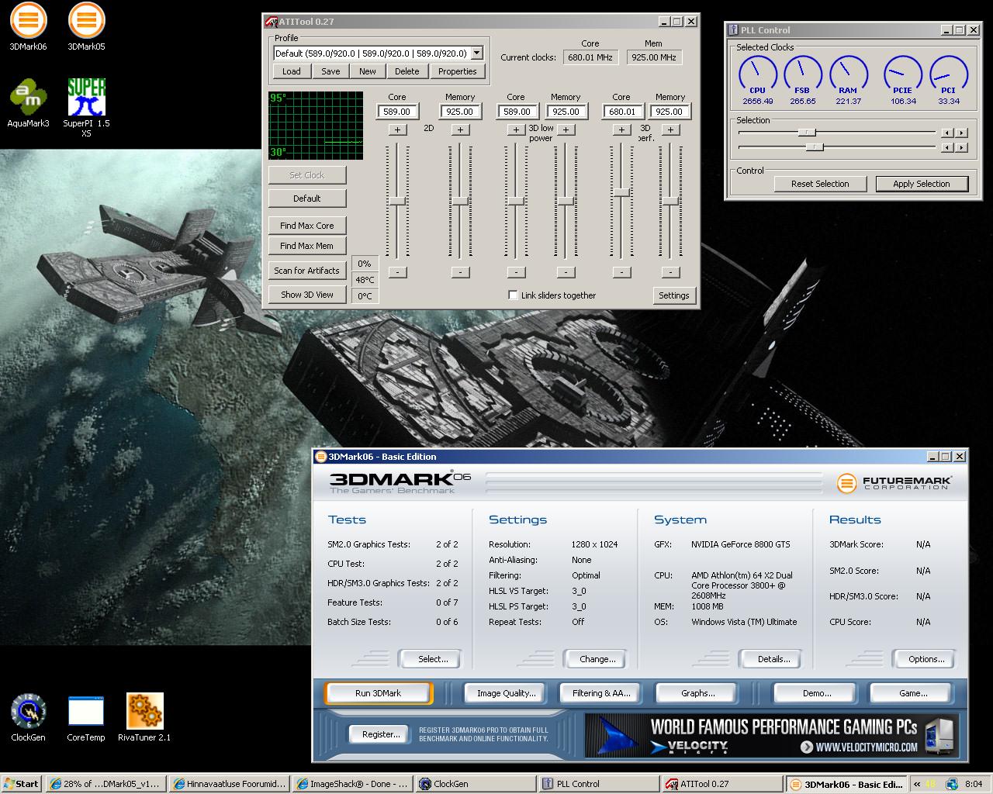Click Change... under Settings

tap(595, 659)
